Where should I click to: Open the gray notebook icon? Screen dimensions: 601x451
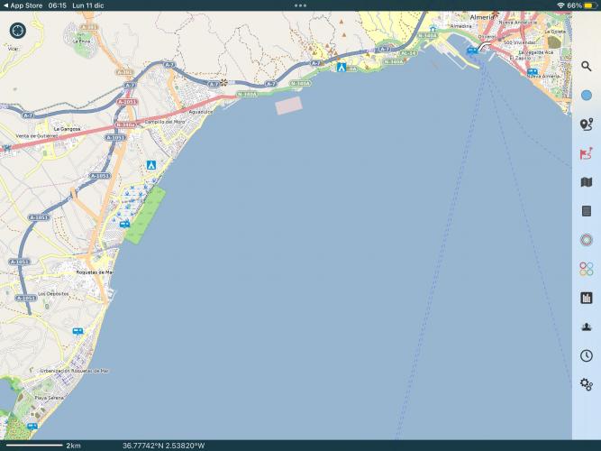point(586,211)
